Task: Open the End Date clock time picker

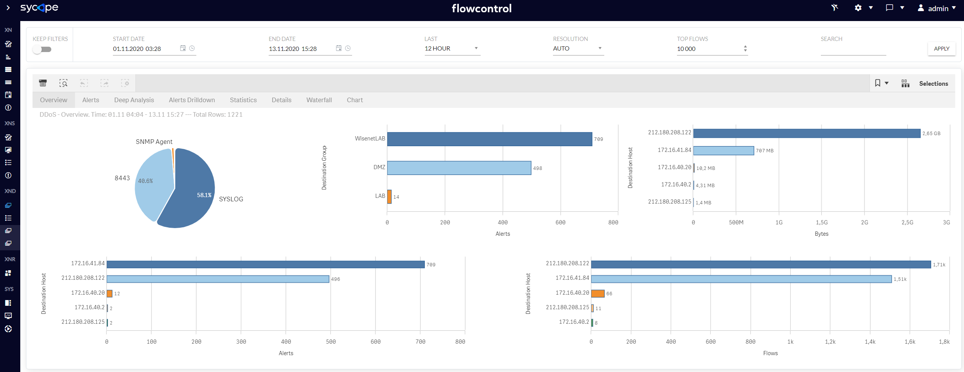Action: click(348, 48)
